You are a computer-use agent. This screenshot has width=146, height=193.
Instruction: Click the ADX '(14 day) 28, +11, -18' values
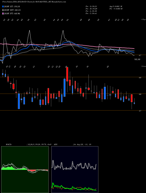(82, 144)
